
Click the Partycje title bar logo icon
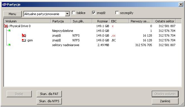(x=4, y=4)
